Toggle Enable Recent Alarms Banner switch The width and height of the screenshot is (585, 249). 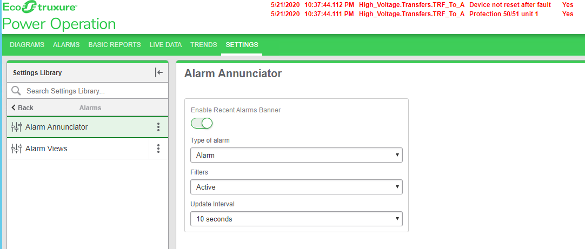[x=202, y=123]
